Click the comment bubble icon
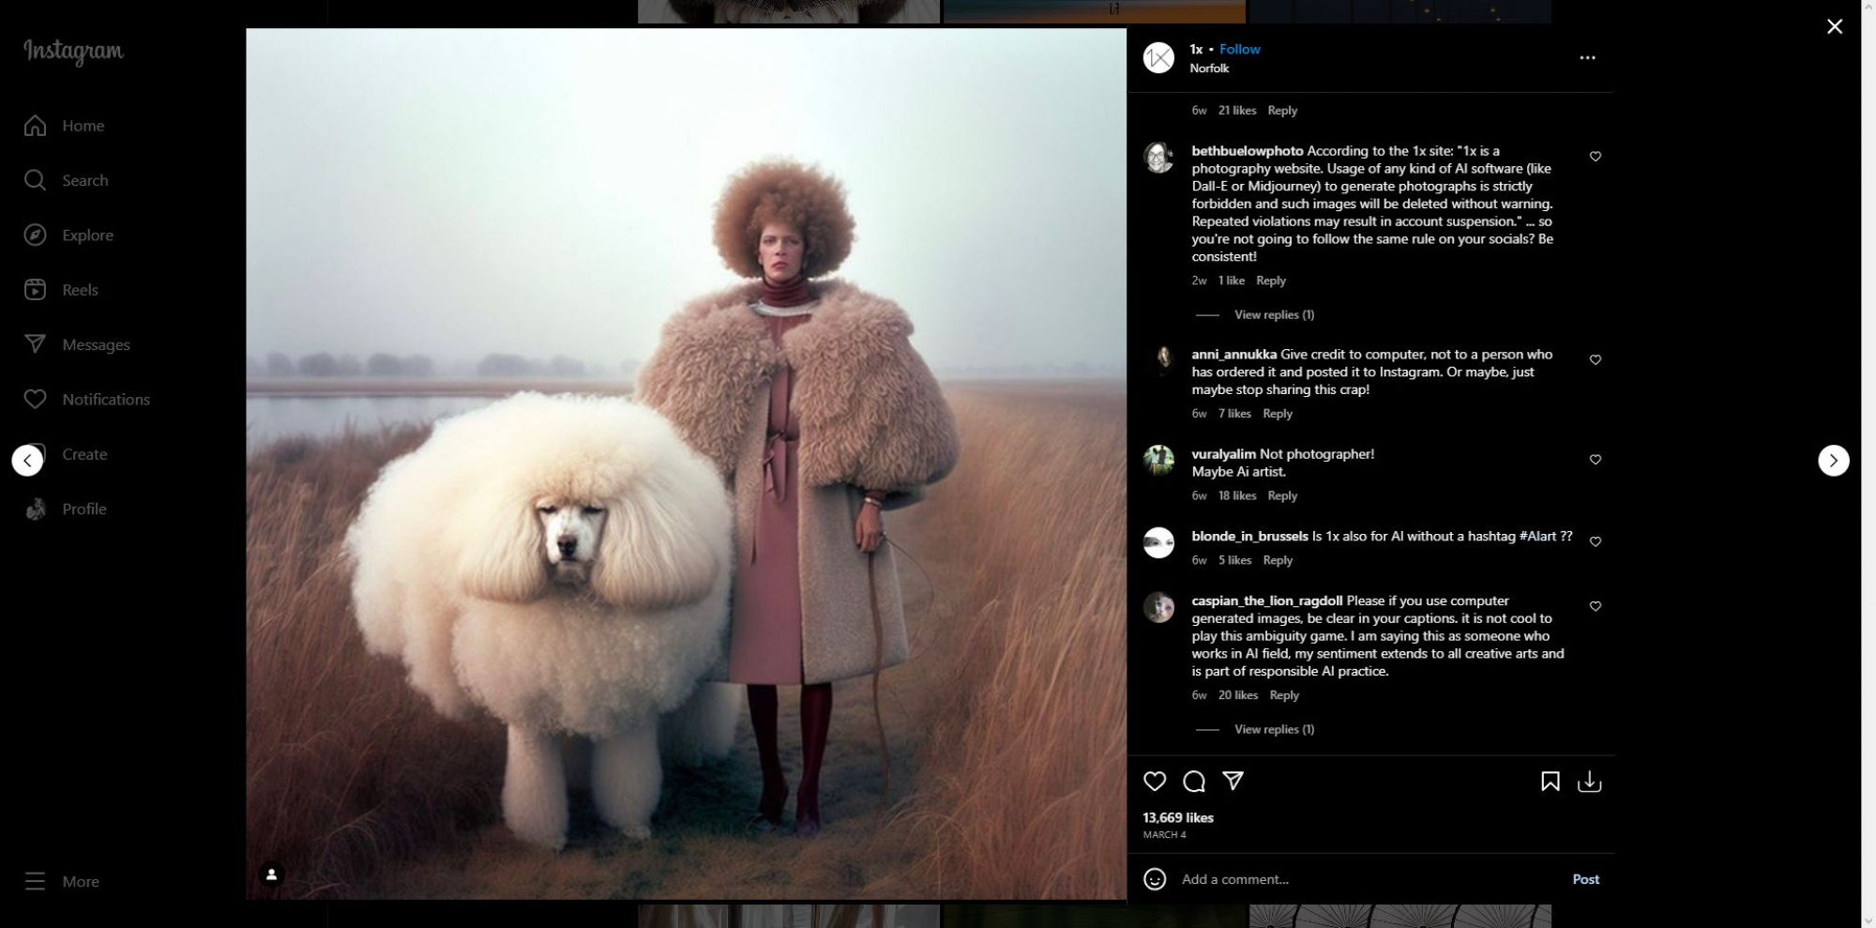Screen dimensions: 1876x928 pyautogui.click(x=1193, y=782)
